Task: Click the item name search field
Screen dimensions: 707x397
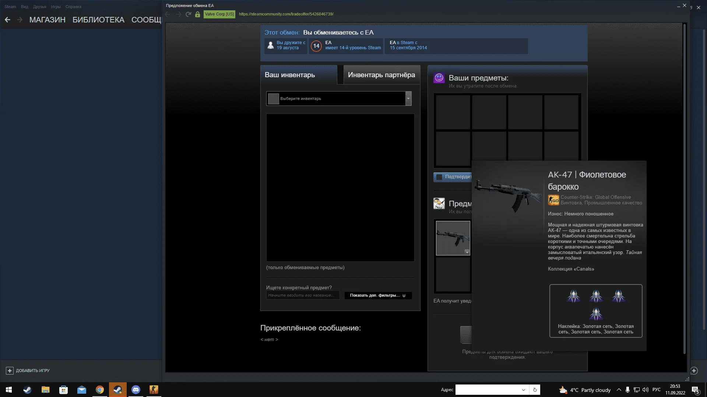Action: [302, 296]
